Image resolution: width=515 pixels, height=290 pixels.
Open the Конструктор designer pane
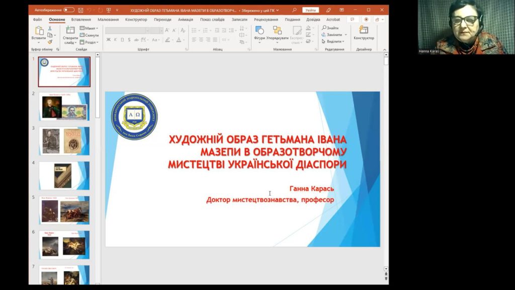(x=364, y=33)
